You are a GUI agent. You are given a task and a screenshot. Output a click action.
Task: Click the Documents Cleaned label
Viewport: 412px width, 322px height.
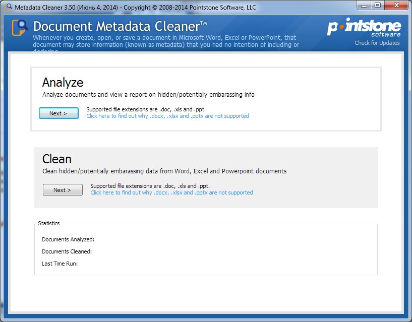pyautogui.click(x=67, y=251)
